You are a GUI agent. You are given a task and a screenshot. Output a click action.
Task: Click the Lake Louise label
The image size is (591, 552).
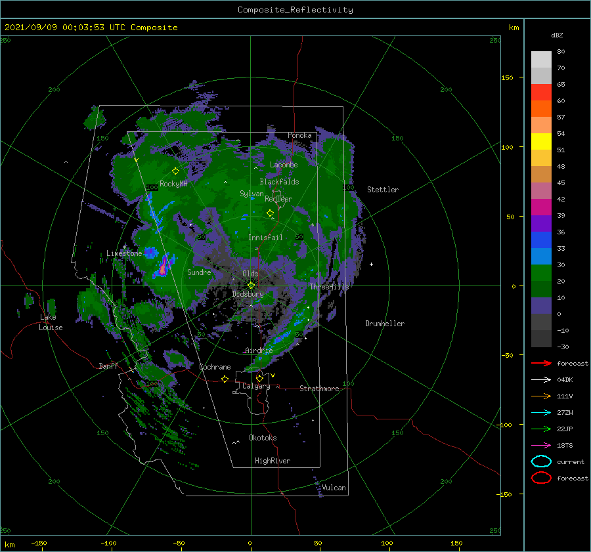pyautogui.click(x=51, y=322)
